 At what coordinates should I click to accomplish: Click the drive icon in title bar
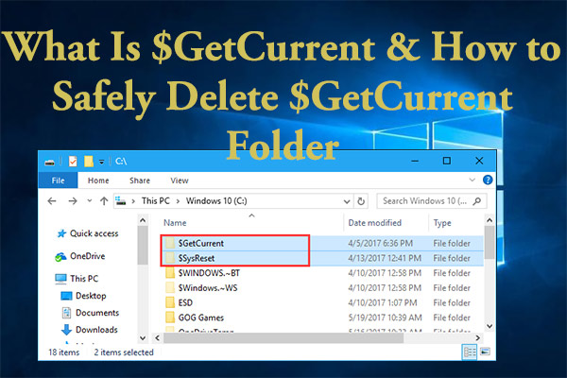point(49,162)
